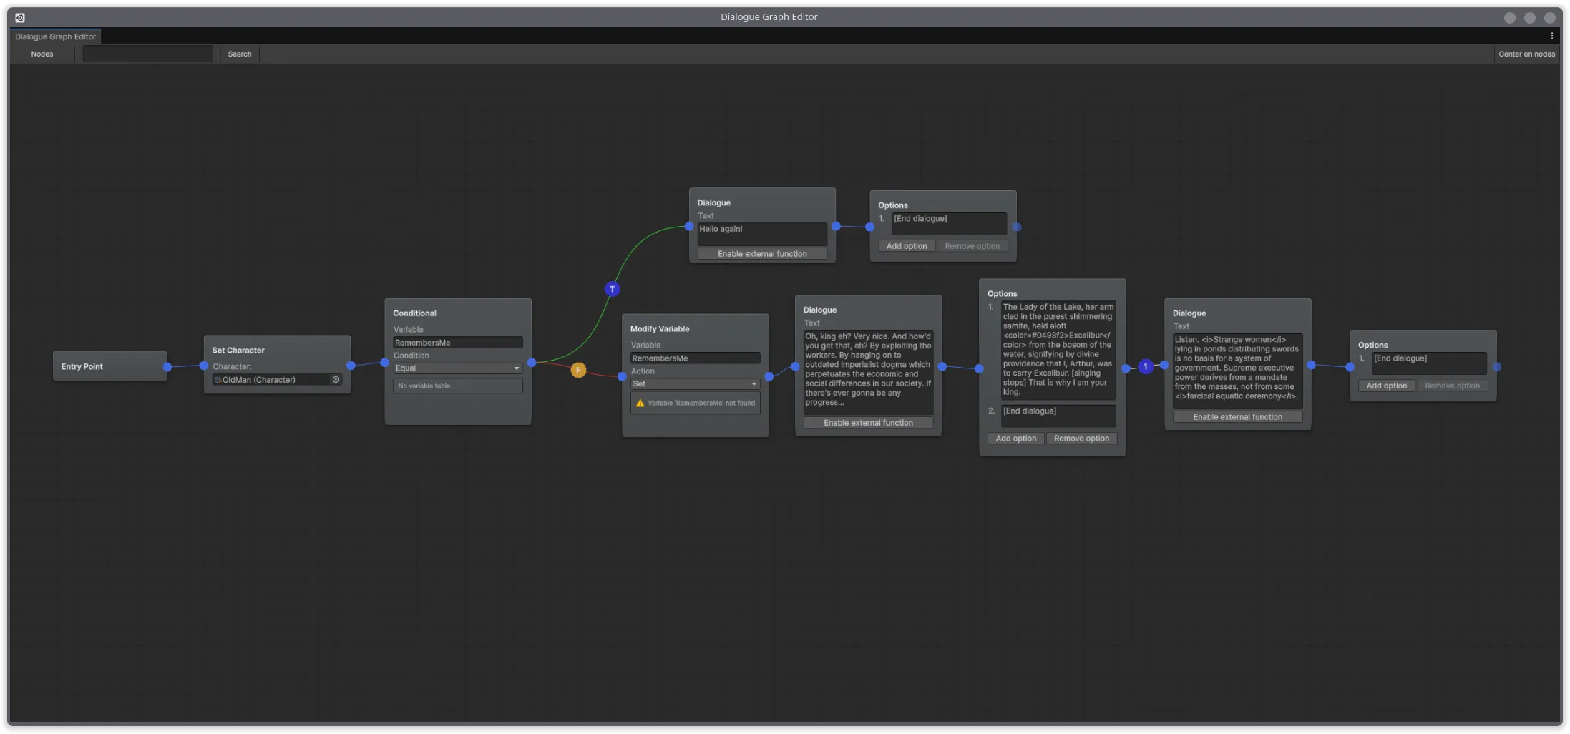Select the Set Character node title
This screenshot has width=1570, height=734.
point(238,351)
